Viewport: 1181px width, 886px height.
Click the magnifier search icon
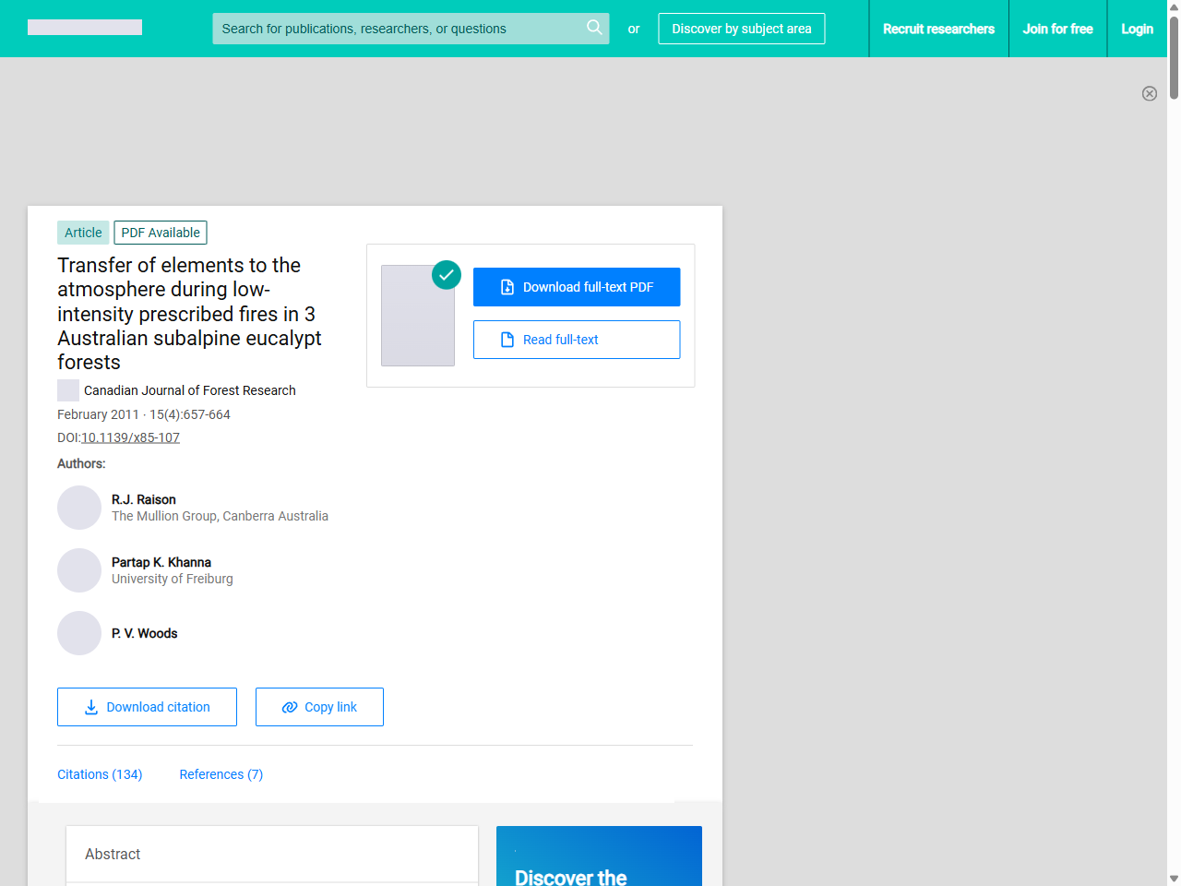(594, 28)
